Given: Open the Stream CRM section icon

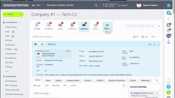Looking at the screenshot, I should point(37,25).
